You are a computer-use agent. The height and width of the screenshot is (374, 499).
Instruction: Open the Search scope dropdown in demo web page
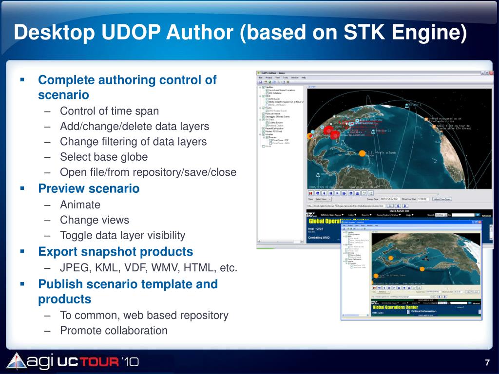click(x=441, y=215)
